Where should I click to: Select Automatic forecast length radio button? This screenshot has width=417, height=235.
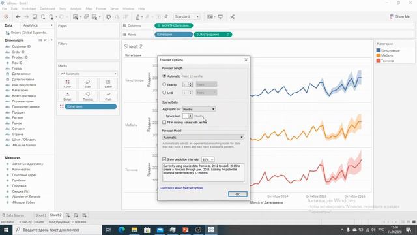pos(164,76)
